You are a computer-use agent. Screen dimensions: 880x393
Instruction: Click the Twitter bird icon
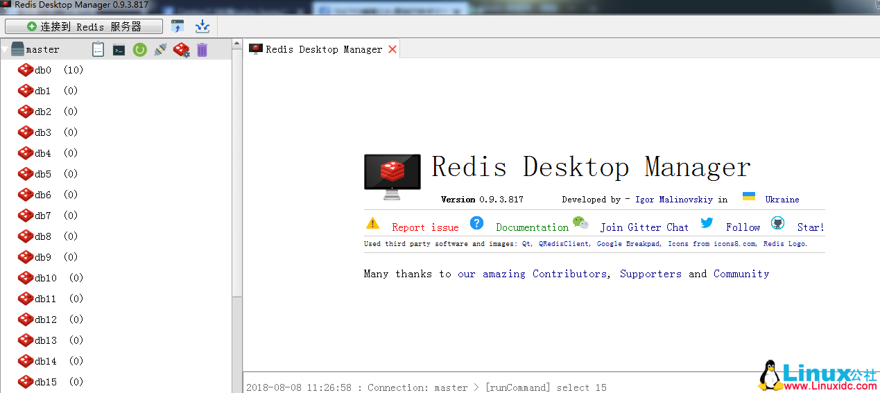707,222
